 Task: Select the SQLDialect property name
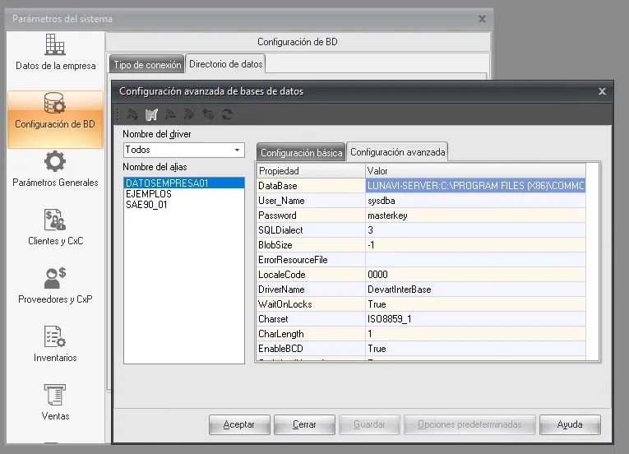tap(311, 230)
